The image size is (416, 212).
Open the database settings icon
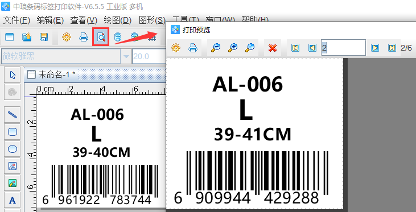tap(118, 37)
